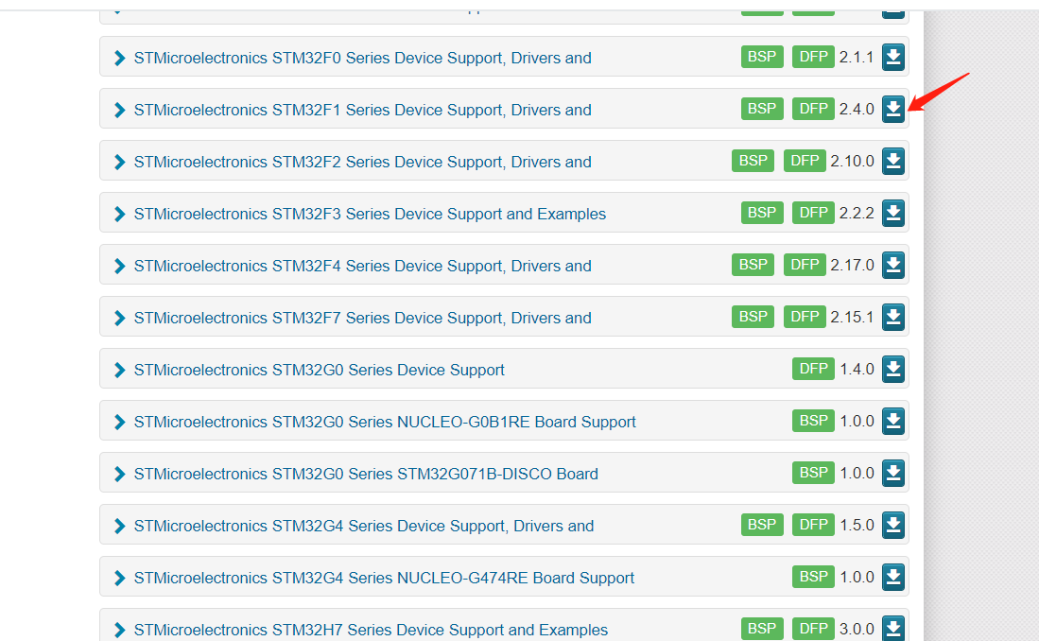Click the BSP badge on STM32F1 row
Viewport: 1039px width, 641px height.
762,108
